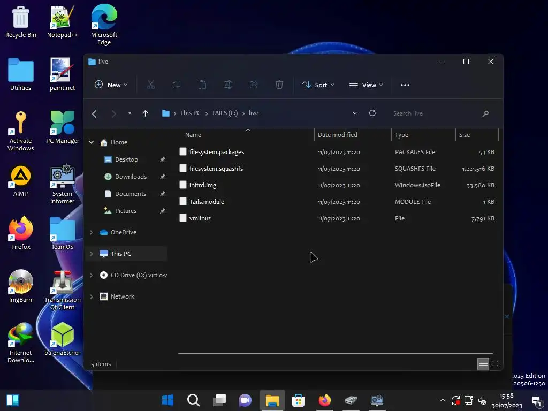Screen dimensions: 548x411
Task: Select Desktop in navigation pane
Action: pyautogui.click(x=126, y=159)
